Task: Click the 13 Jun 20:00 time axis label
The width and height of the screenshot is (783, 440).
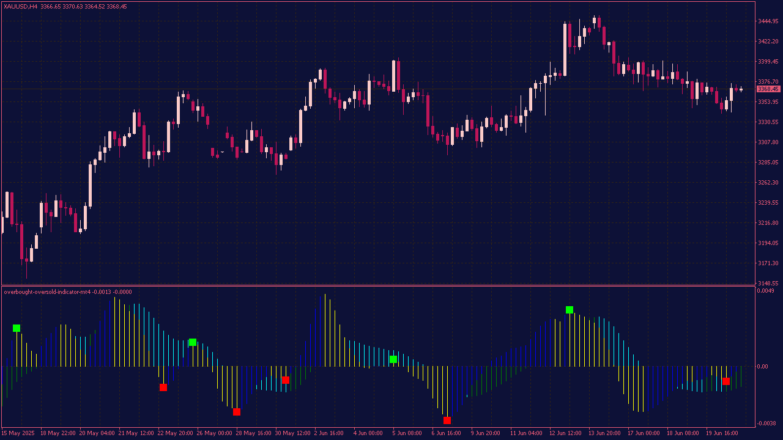Action: point(604,433)
